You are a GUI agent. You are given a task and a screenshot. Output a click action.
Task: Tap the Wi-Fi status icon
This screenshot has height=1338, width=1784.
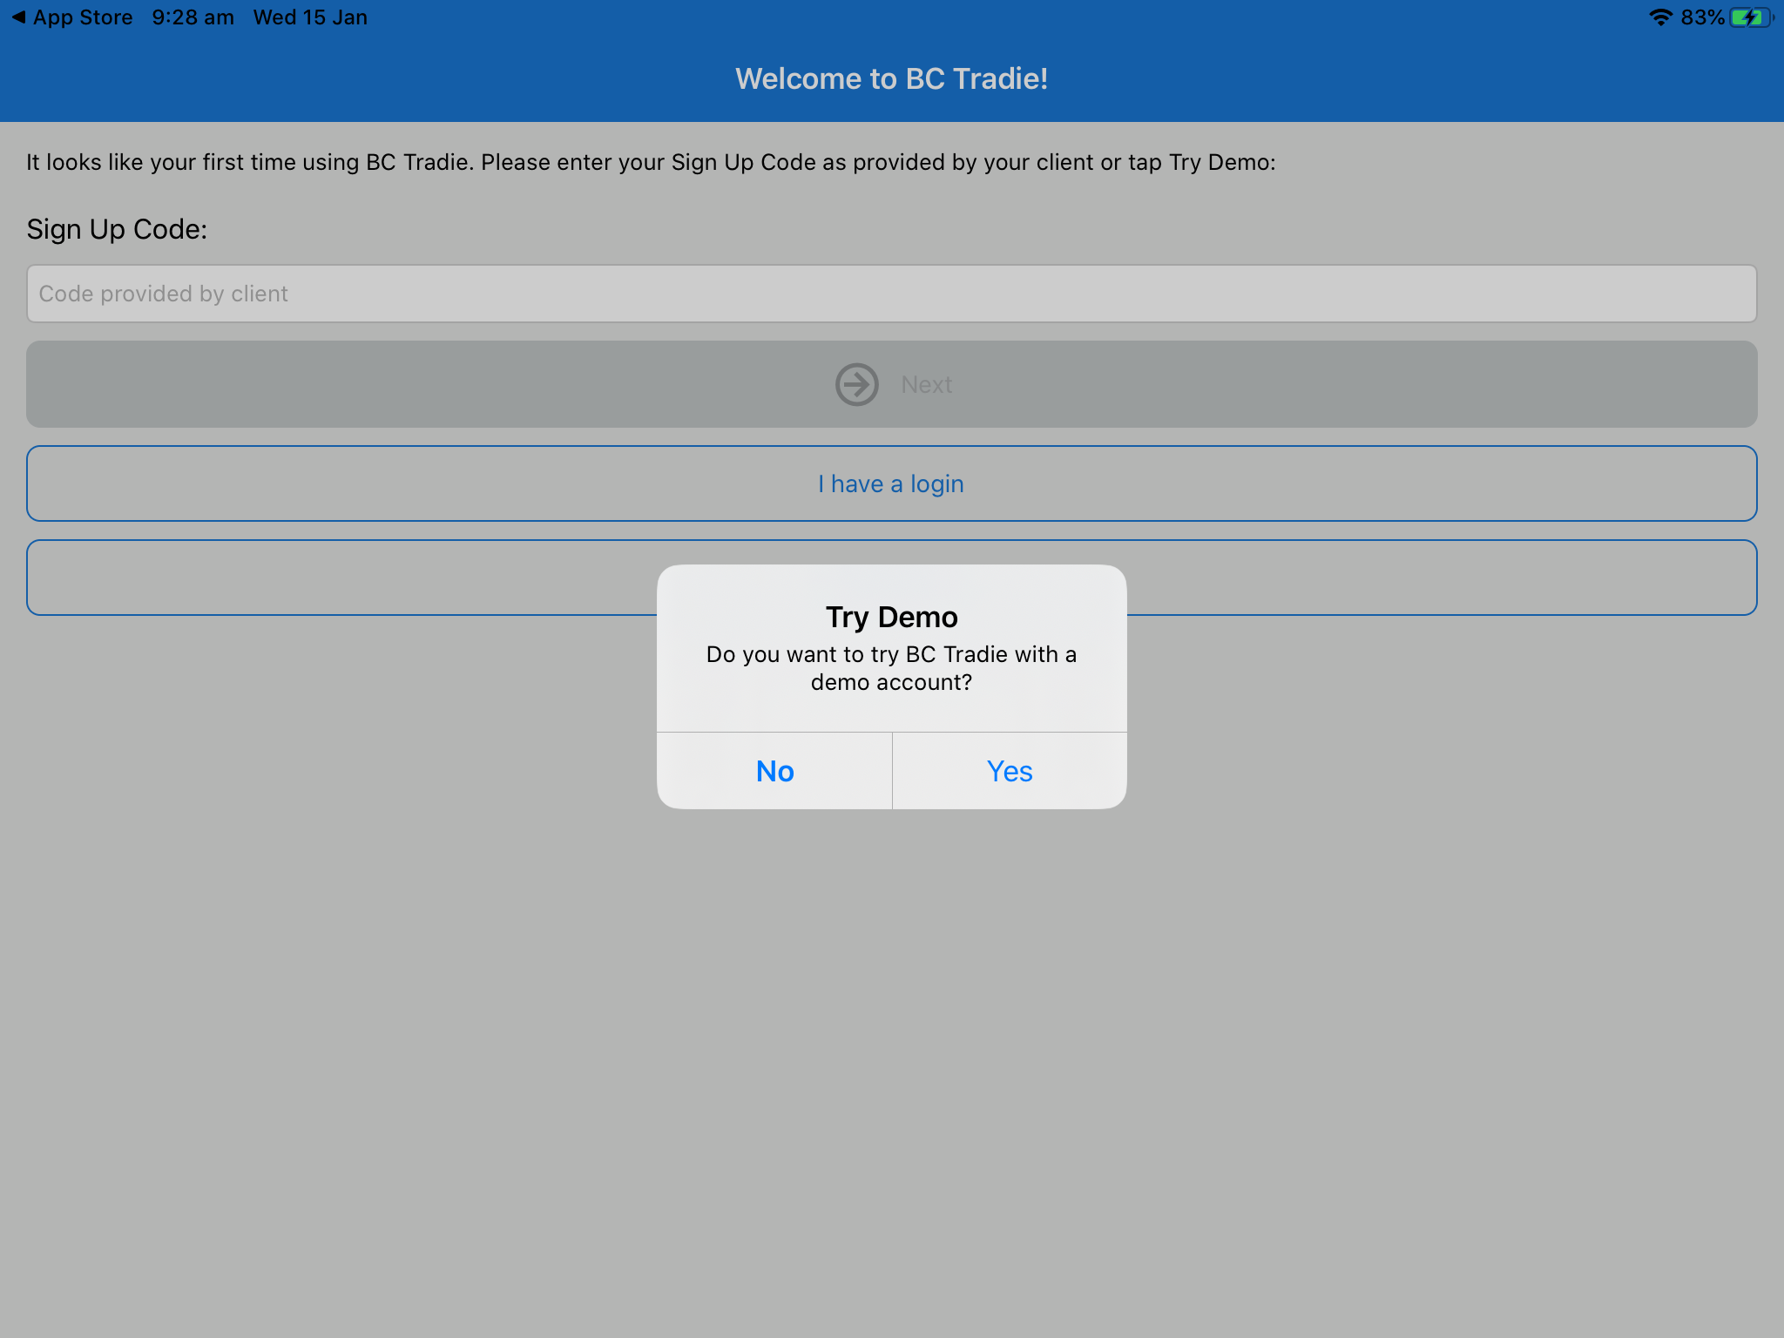tap(1660, 17)
